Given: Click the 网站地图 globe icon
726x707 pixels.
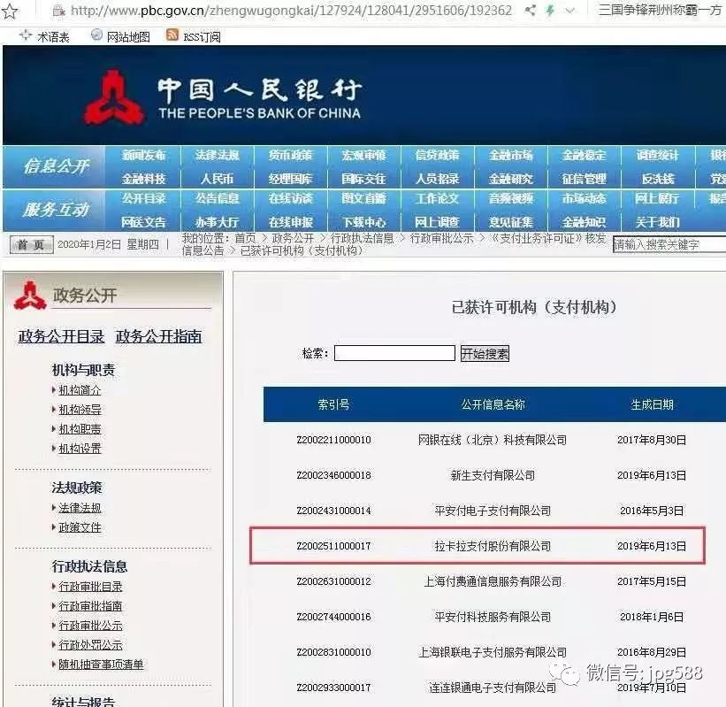Looking at the screenshot, I should [x=96, y=35].
